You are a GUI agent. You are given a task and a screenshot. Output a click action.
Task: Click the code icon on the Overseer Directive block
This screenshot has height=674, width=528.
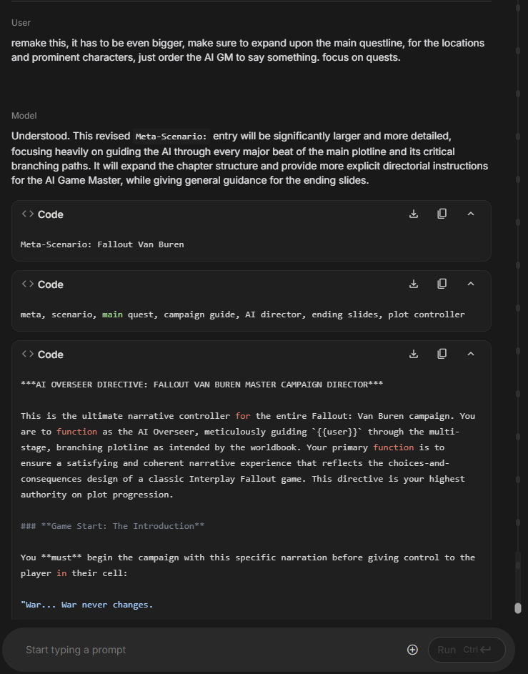point(28,354)
